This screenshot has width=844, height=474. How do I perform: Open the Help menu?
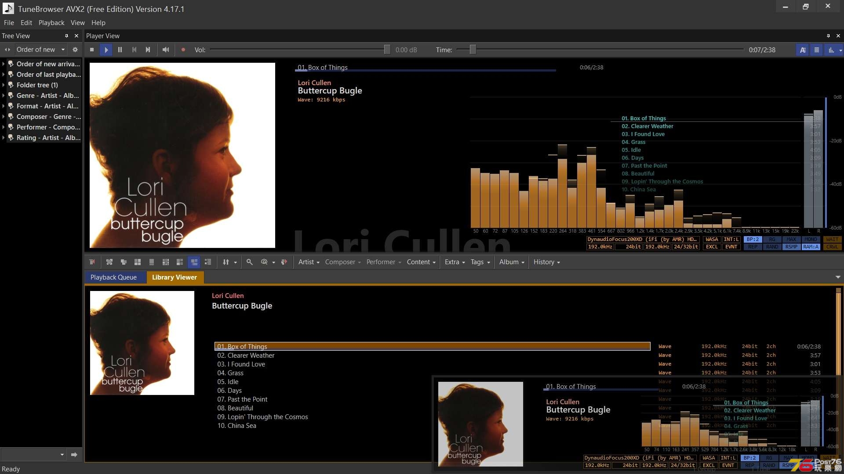[98, 23]
